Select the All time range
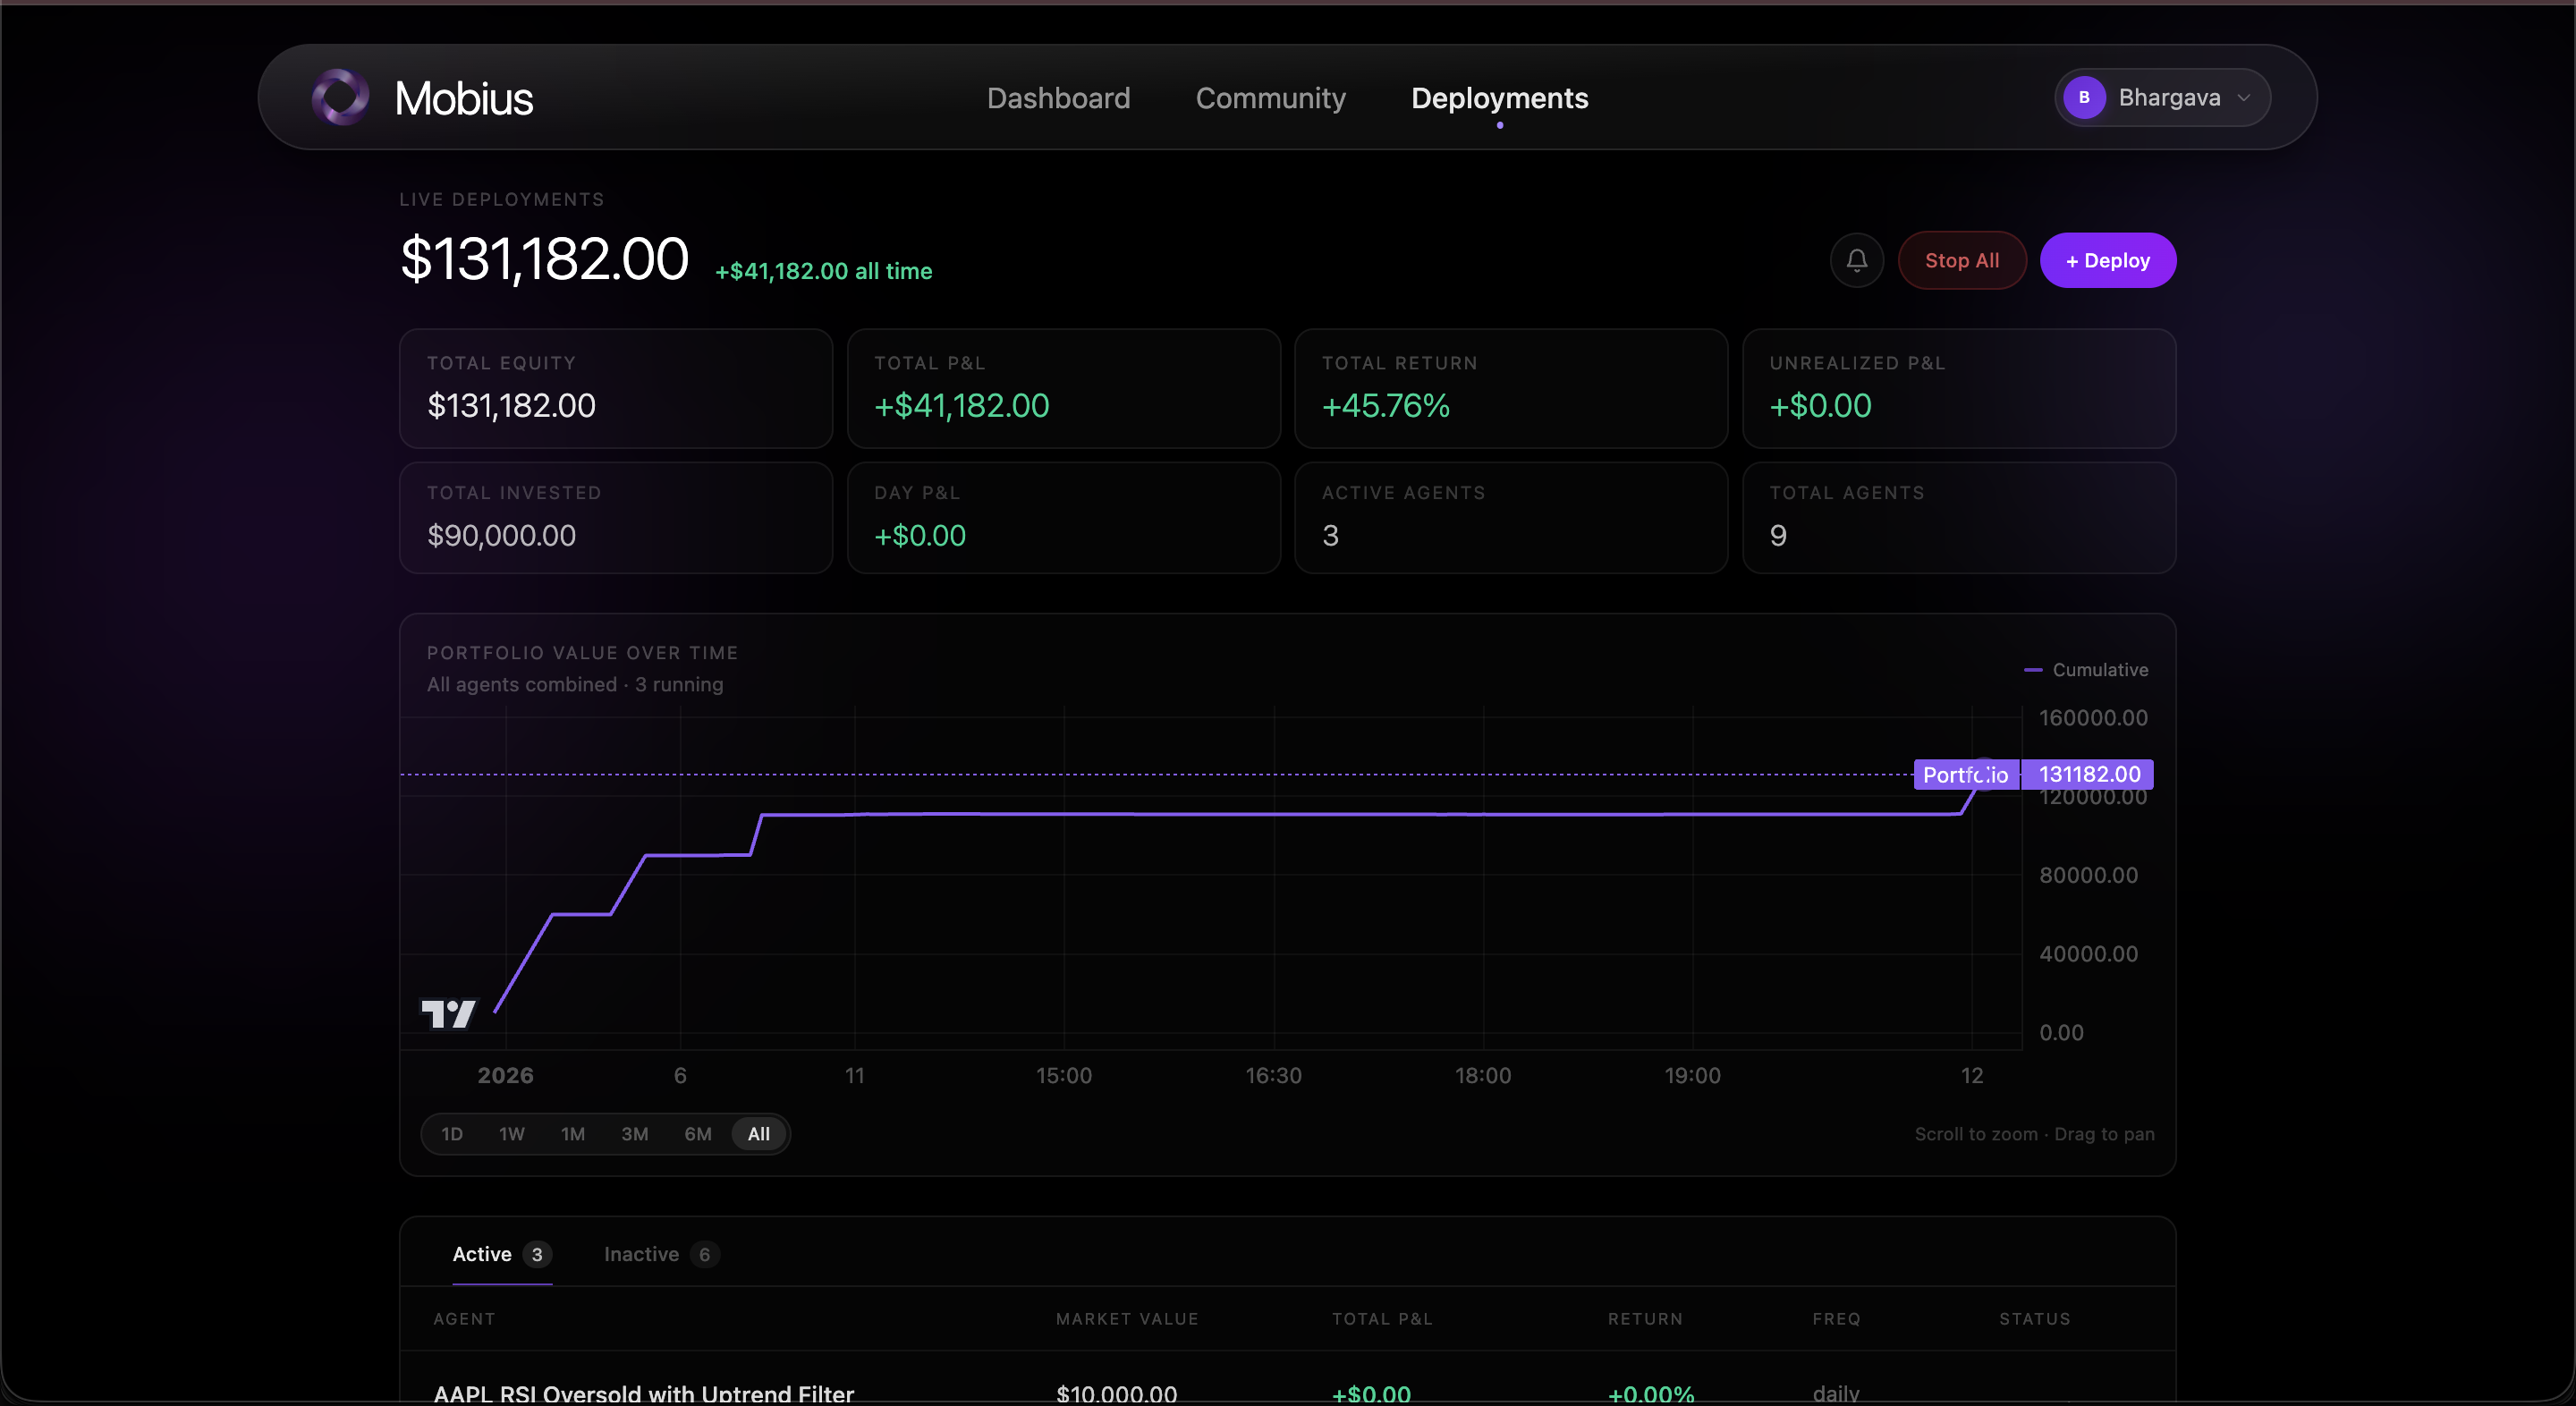 point(758,1134)
